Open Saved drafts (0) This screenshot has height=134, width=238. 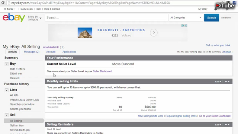20,130
